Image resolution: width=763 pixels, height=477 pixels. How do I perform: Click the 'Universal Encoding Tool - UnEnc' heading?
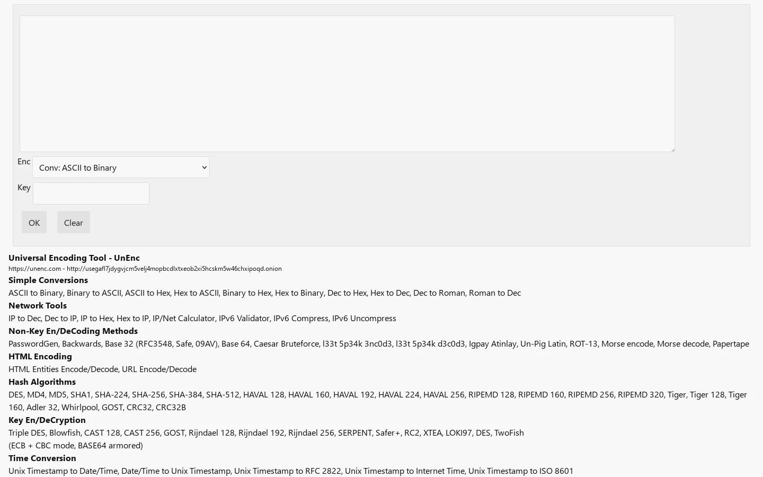pos(74,258)
